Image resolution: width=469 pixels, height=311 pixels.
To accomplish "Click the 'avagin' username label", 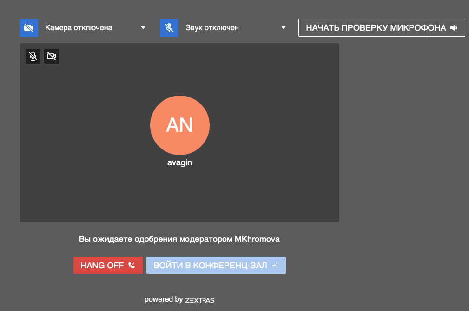I will 179,163.
